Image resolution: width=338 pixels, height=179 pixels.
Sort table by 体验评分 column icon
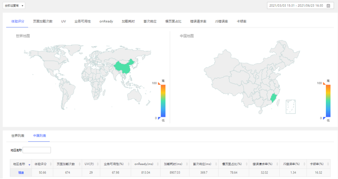(51, 164)
